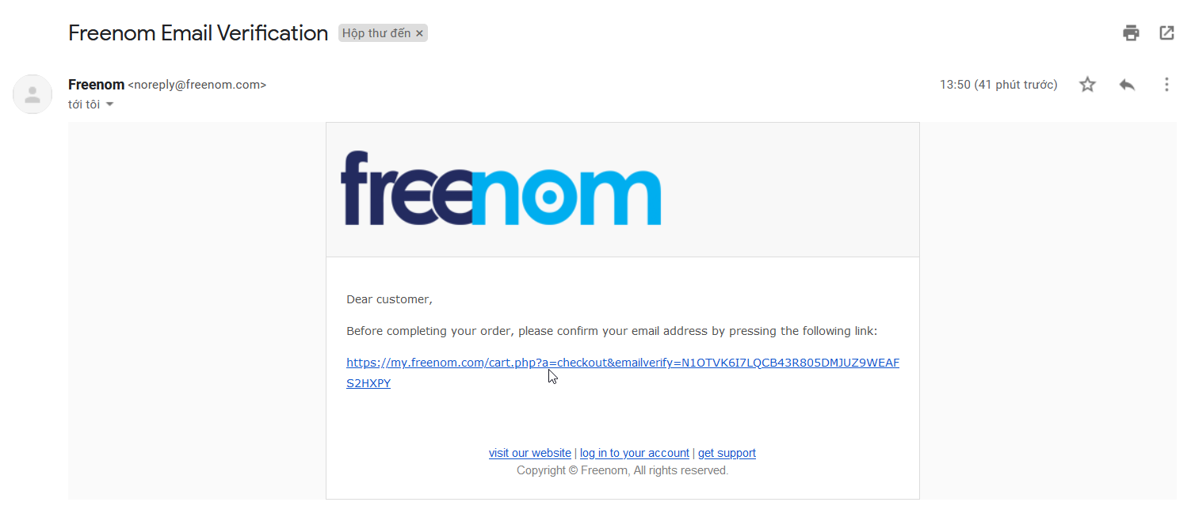
Task: Star the Freenom email
Action: pyautogui.click(x=1087, y=85)
